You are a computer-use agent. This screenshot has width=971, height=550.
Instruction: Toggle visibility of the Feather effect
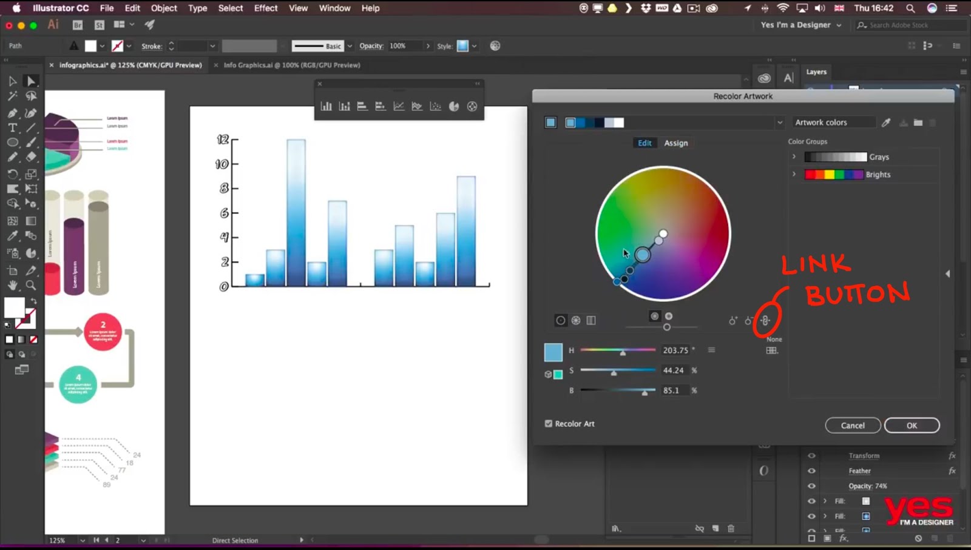pos(812,470)
